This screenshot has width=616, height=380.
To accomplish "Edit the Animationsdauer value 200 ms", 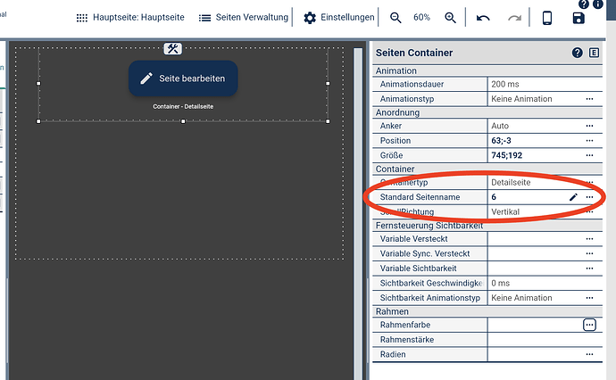I will point(545,84).
